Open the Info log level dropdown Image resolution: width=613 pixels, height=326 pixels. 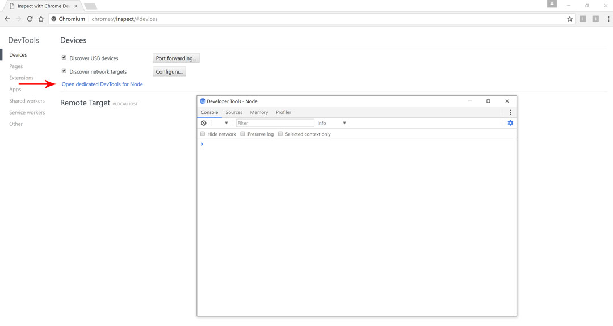332,123
